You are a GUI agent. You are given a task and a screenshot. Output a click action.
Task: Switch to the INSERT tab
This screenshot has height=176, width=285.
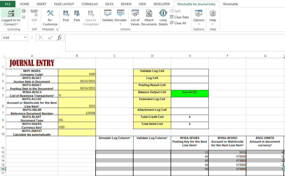(42, 4)
